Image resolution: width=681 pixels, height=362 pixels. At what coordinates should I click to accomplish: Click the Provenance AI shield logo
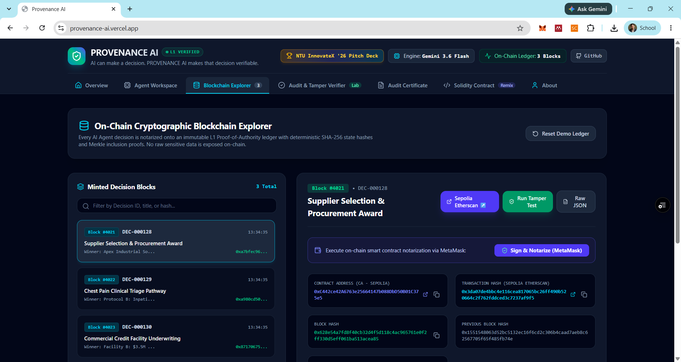[77, 56]
